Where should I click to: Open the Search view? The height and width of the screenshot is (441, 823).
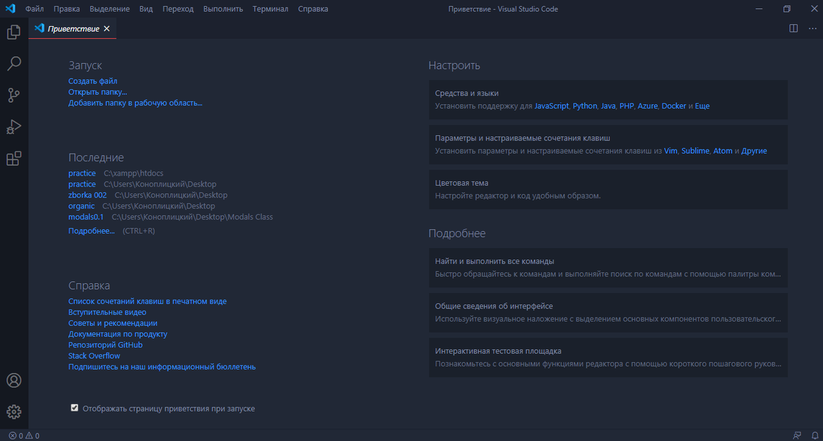(x=14, y=64)
